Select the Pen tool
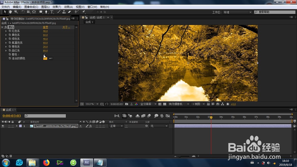297x167 pixels. point(46,12)
